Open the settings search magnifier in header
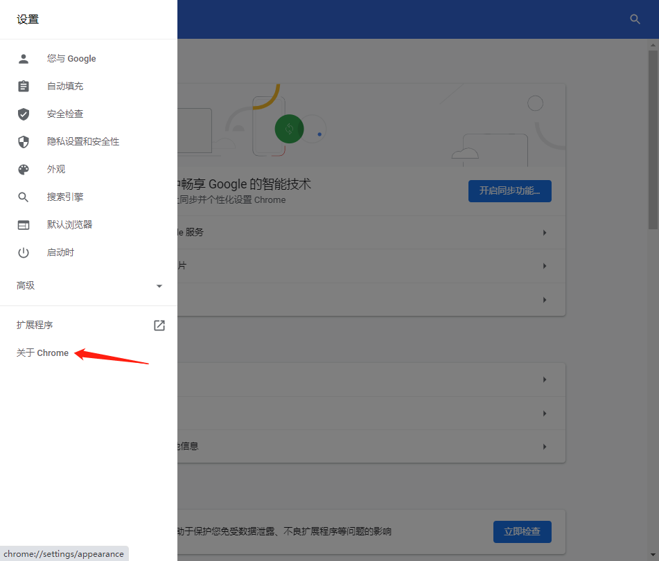 click(x=635, y=19)
